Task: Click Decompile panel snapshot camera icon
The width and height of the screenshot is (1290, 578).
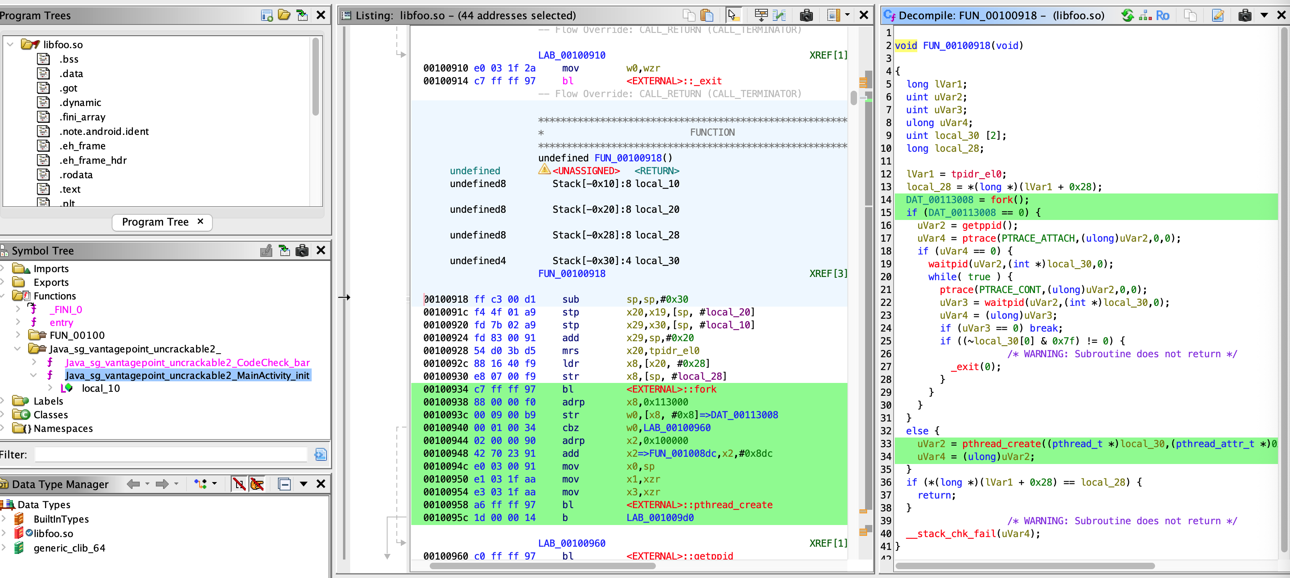Action: [1245, 16]
